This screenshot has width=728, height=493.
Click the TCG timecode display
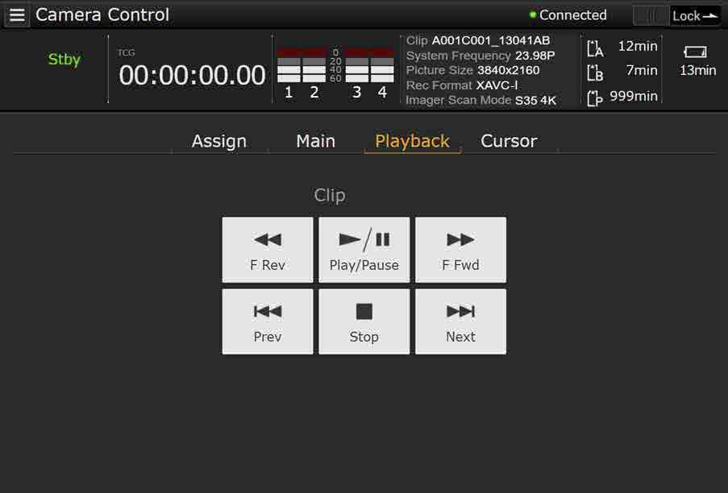[x=192, y=75]
